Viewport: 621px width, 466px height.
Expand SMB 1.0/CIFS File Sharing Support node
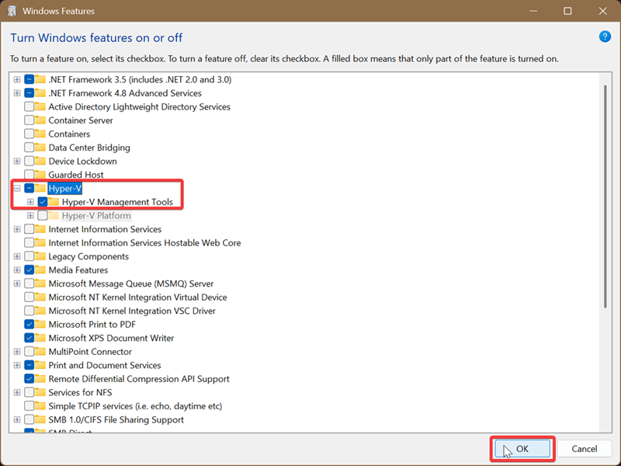tap(17, 419)
